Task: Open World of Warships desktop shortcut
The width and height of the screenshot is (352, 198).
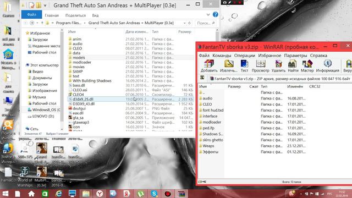Action: coord(25,177)
